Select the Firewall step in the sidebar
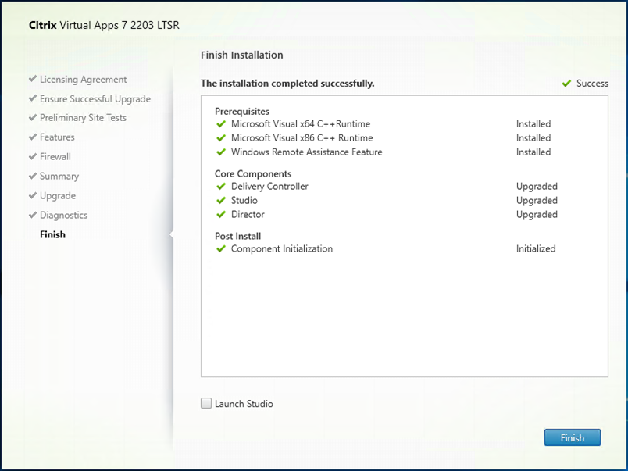 click(x=55, y=156)
